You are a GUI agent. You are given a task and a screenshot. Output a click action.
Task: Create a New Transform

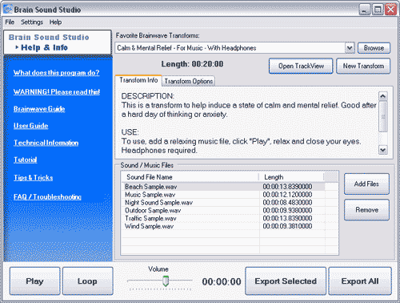[x=363, y=66]
